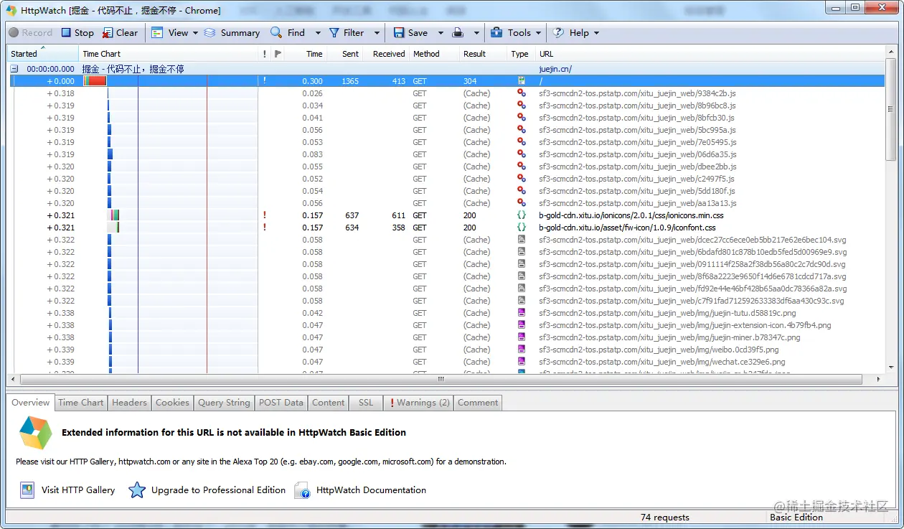Click type icon of 8b96bc8.js row
The height and width of the screenshot is (529, 904).
(x=522, y=106)
